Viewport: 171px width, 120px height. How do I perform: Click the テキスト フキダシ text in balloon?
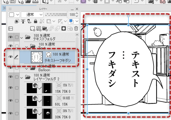[124, 69]
